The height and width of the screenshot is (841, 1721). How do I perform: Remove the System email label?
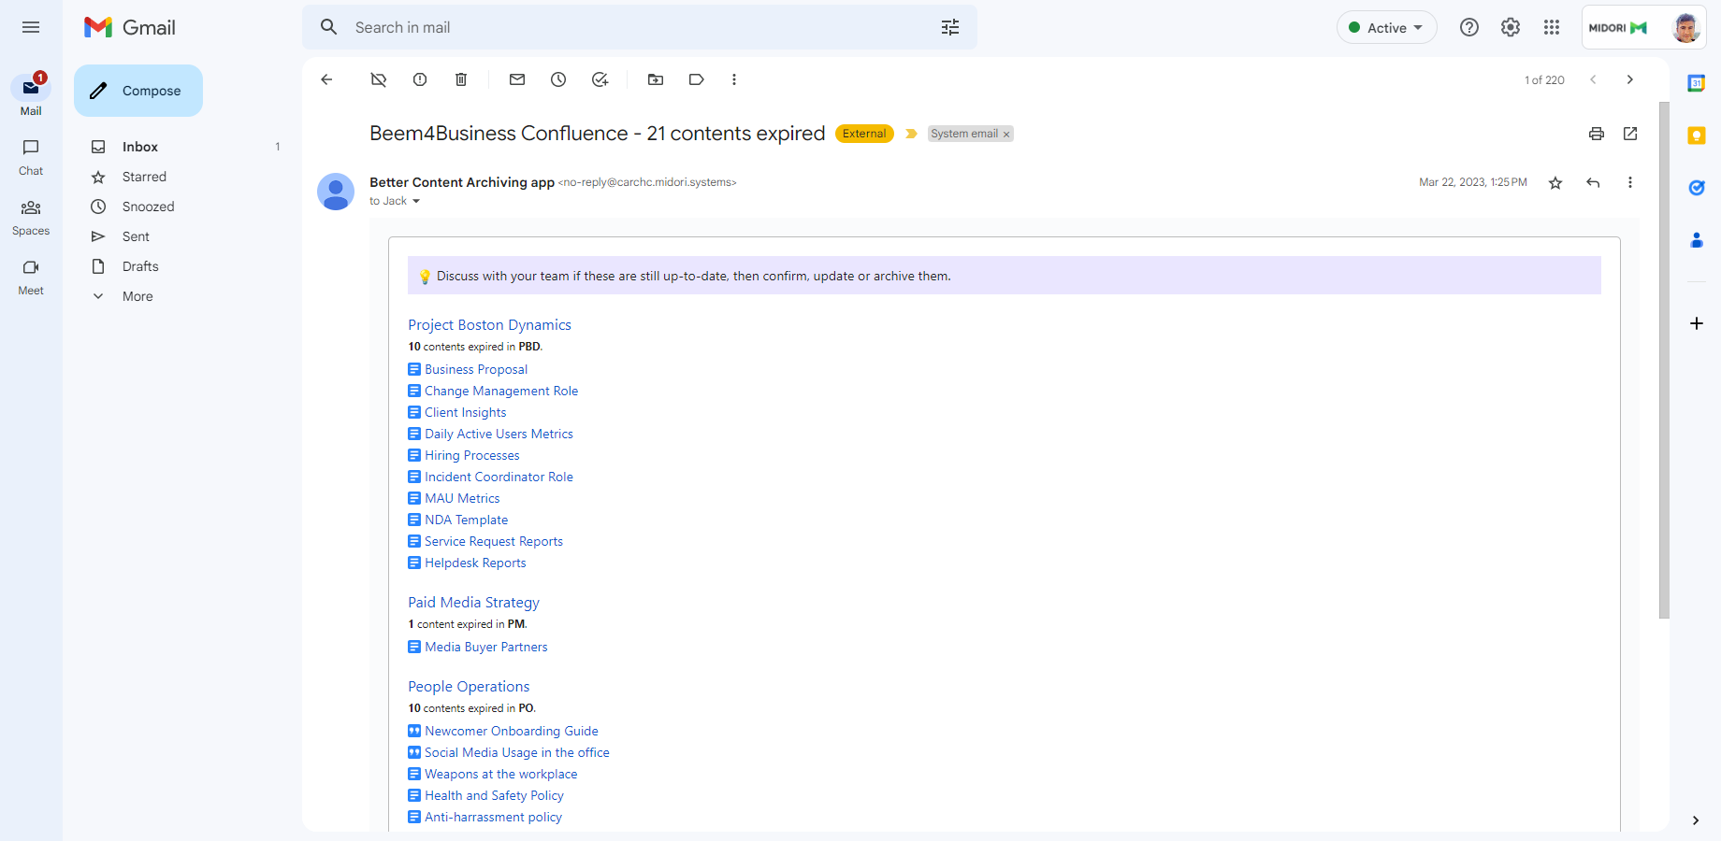tap(1006, 134)
